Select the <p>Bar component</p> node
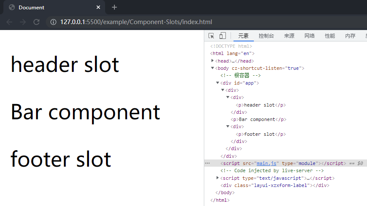Image resolution: width=367 pixels, height=206 pixels. click(259, 119)
